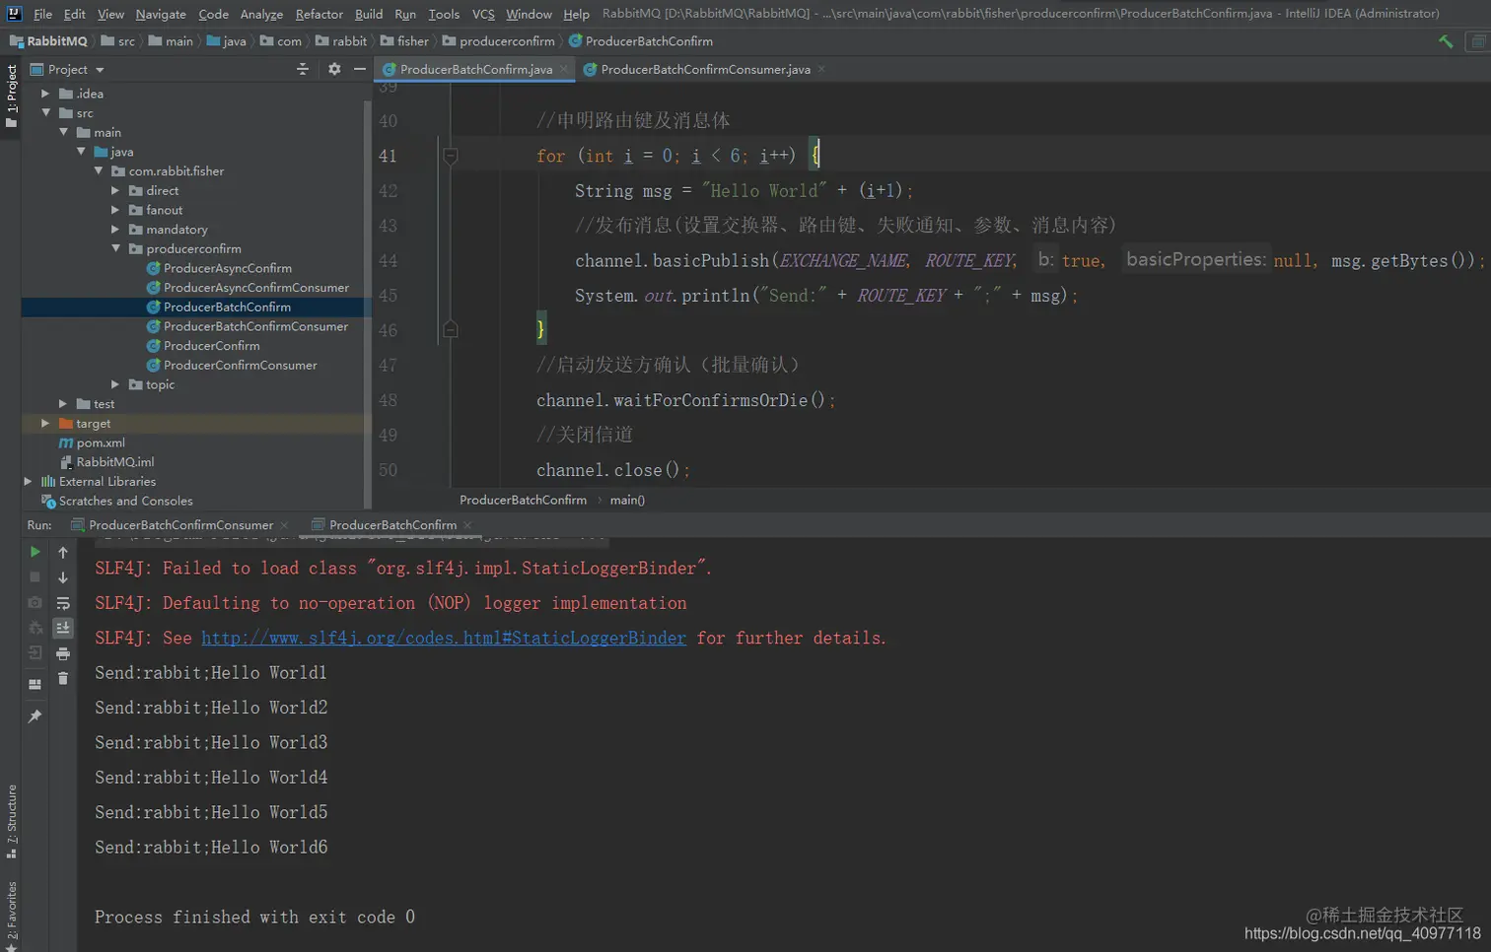1491x952 pixels.
Task: Select ProducerConfirm class in tree
Action: click(x=211, y=346)
